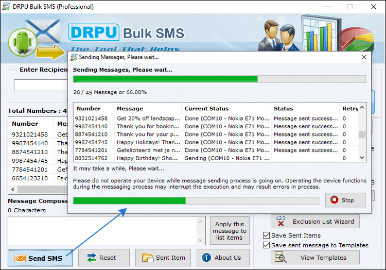Select row 9987454745 in status table
The image size is (386, 270).
click(216, 142)
